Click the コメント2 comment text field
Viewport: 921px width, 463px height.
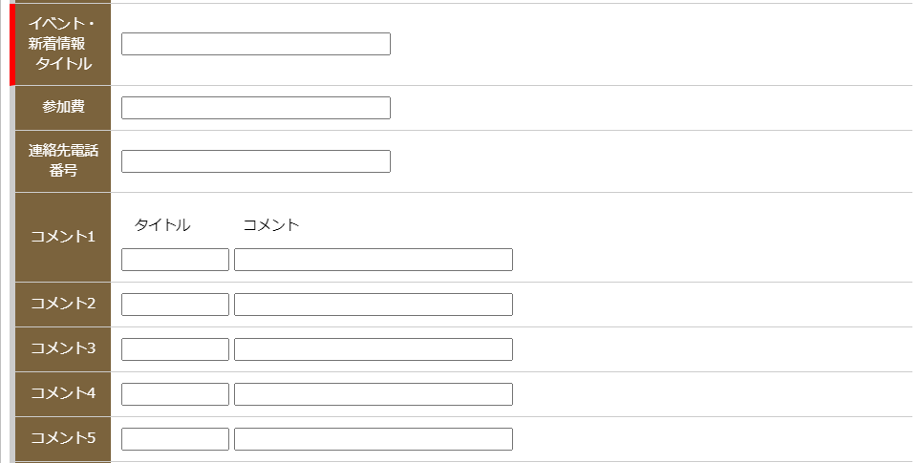tap(373, 305)
